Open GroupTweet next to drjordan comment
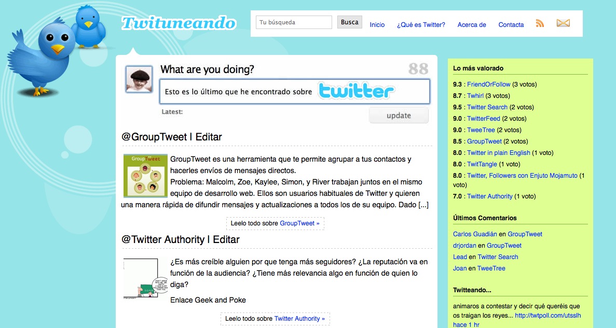616x328 pixels. click(x=504, y=246)
